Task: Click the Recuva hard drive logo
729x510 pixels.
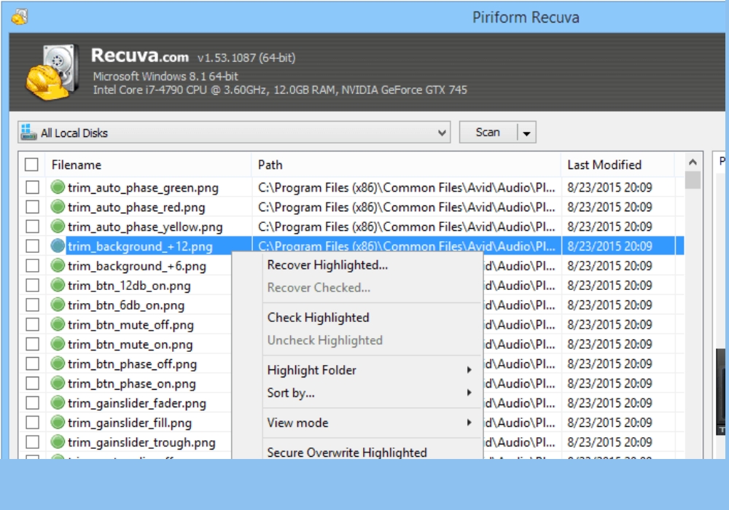Action: [x=52, y=71]
